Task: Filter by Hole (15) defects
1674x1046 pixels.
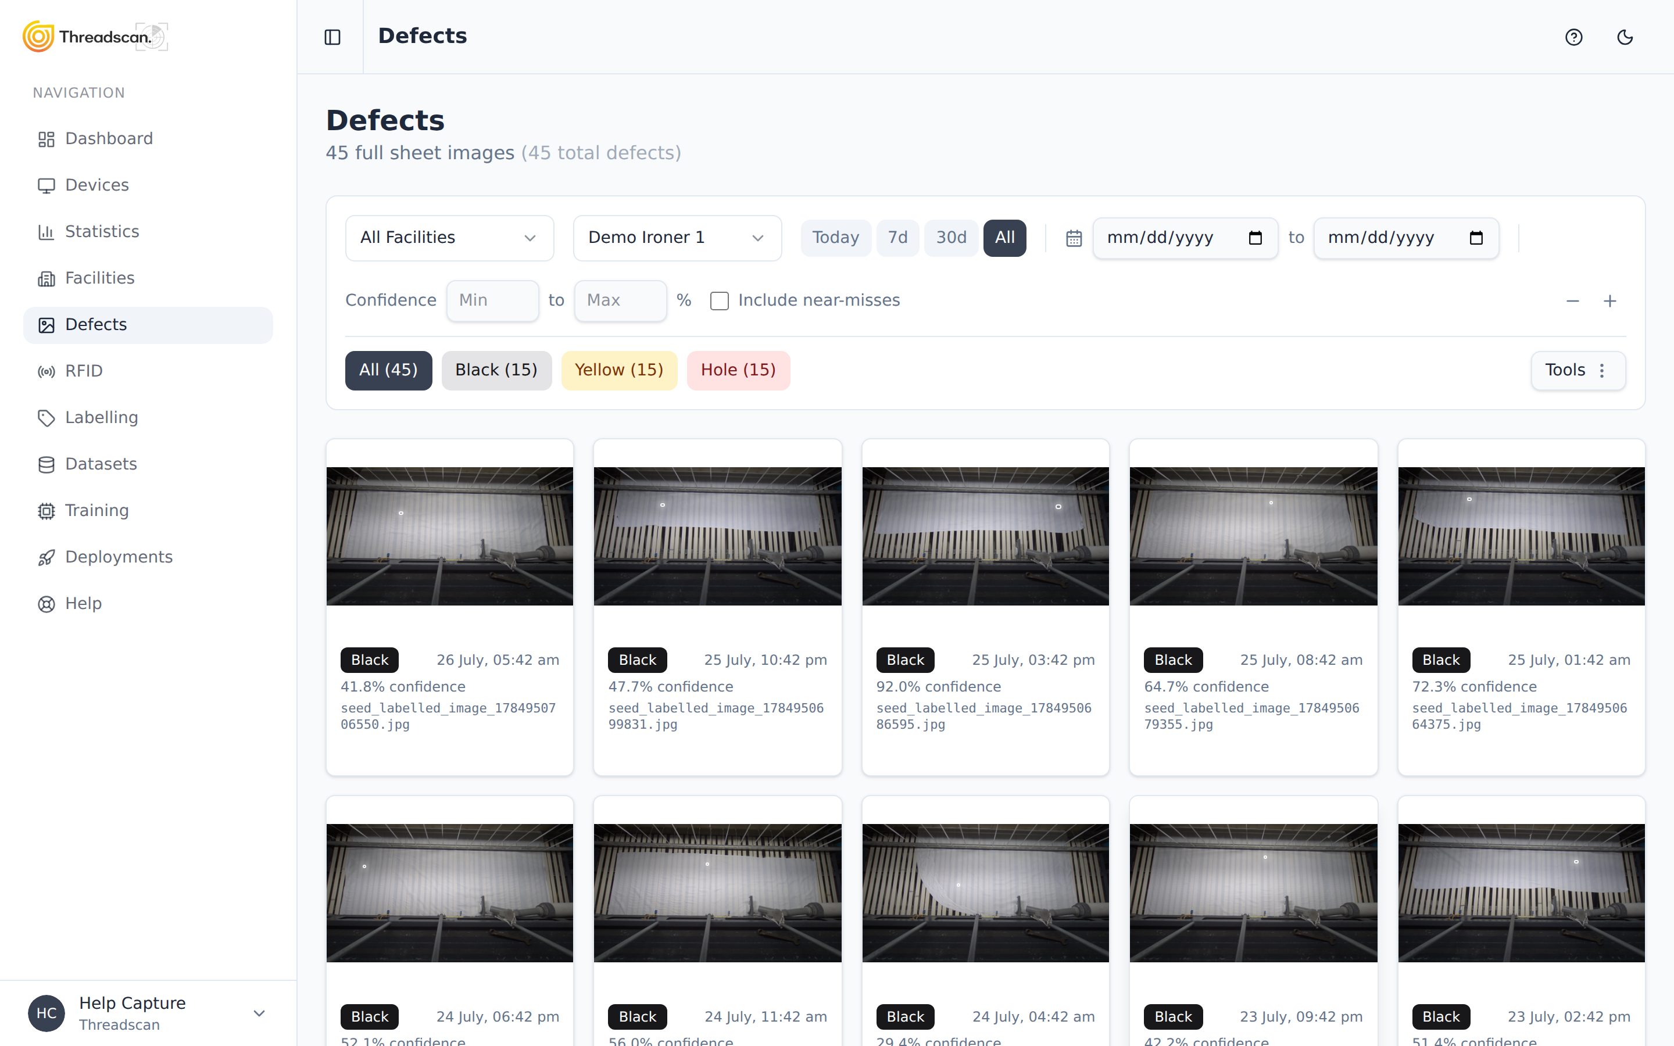Action: (738, 371)
